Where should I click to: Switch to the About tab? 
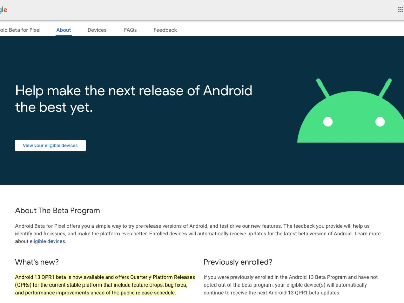pos(64,30)
